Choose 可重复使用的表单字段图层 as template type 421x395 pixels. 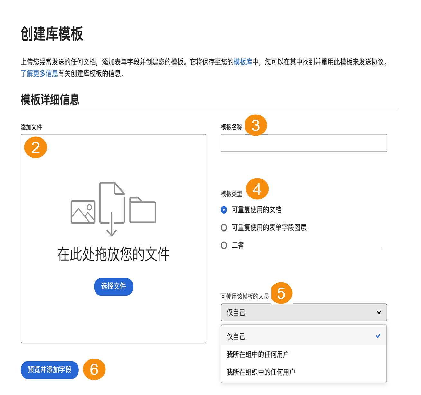tap(224, 227)
